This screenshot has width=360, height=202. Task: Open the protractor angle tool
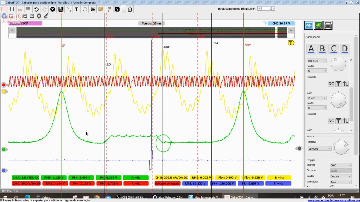(46, 16)
